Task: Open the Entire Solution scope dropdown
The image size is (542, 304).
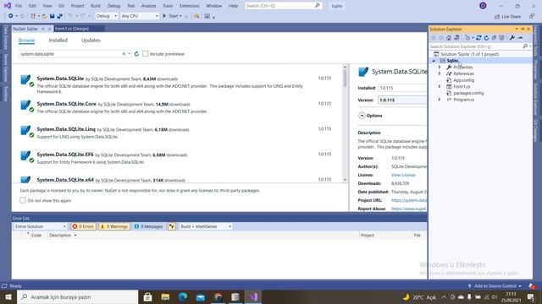Action: 40,226
